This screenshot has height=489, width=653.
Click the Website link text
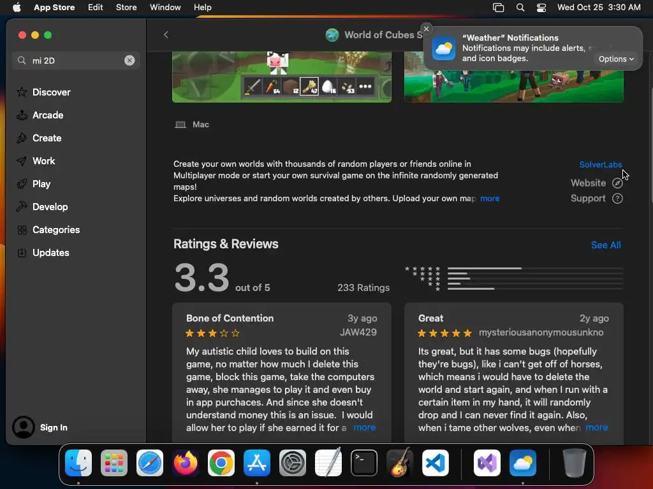pos(588,183)
